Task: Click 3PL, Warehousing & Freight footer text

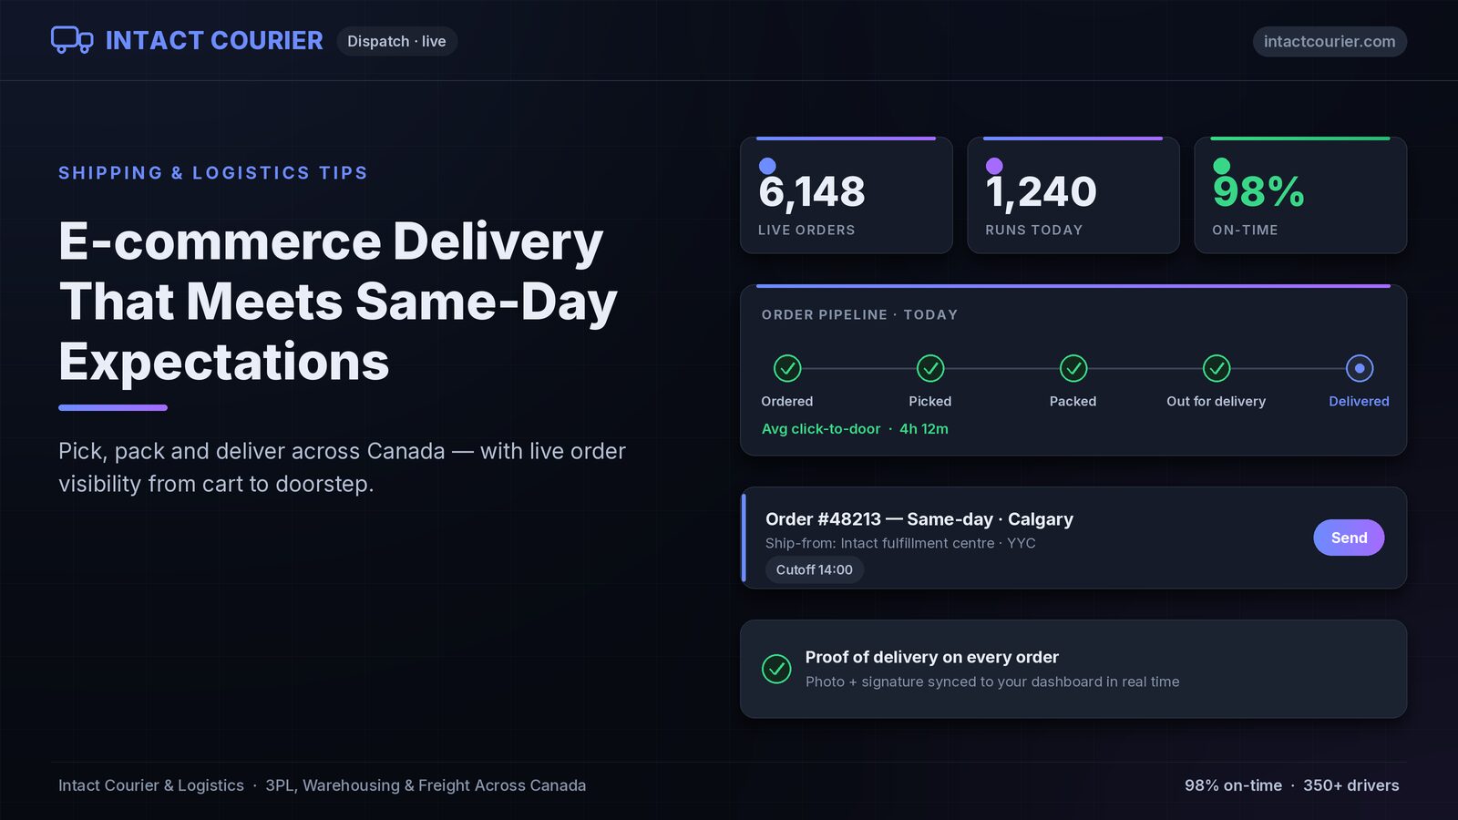Action: coord(426,785)
